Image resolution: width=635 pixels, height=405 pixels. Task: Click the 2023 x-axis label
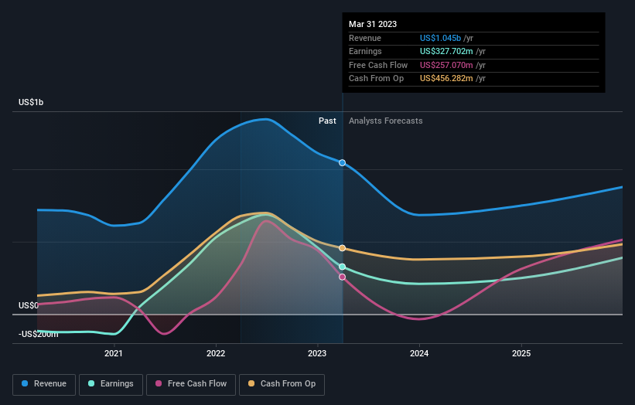pyautogui.click(x=317, y=353)
